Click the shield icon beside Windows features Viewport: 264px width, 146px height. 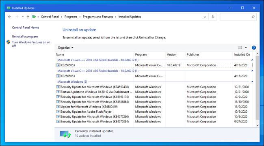click(x=9, y=42)
